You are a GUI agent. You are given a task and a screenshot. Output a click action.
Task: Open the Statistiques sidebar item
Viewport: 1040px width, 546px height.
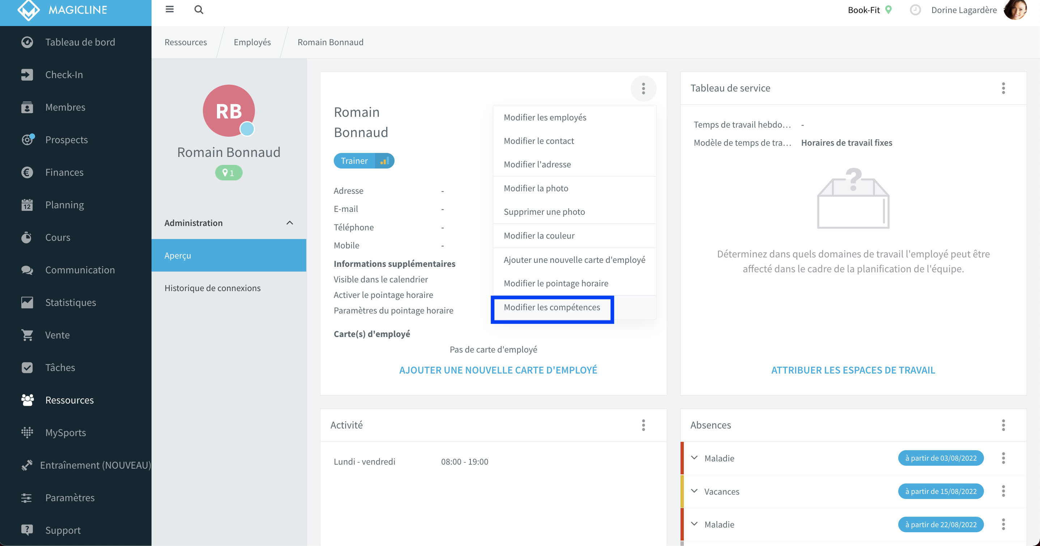[x=71, y=302]
